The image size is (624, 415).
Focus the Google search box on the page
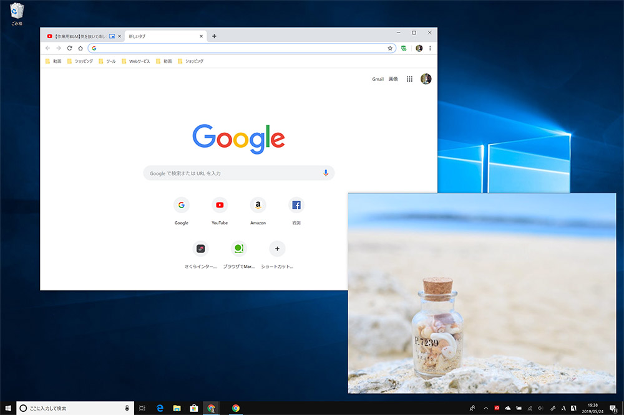[239, 173]
